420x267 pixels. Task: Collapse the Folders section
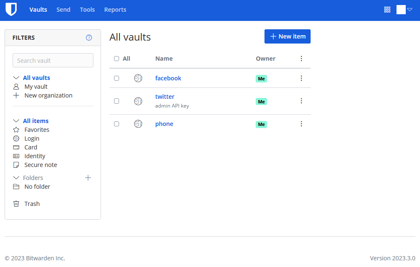click(16, 177)
